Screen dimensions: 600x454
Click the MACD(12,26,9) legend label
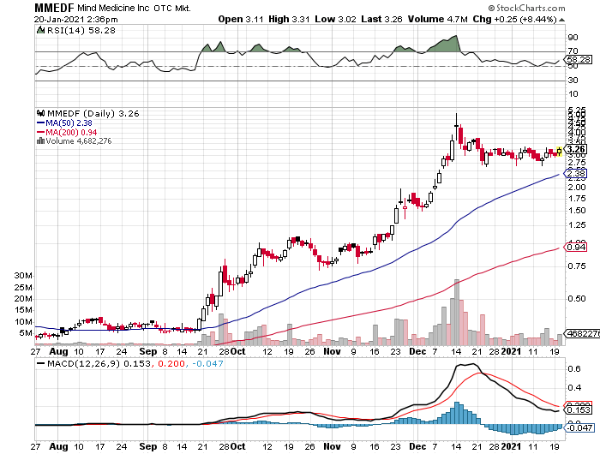click(x=84, y=363)
